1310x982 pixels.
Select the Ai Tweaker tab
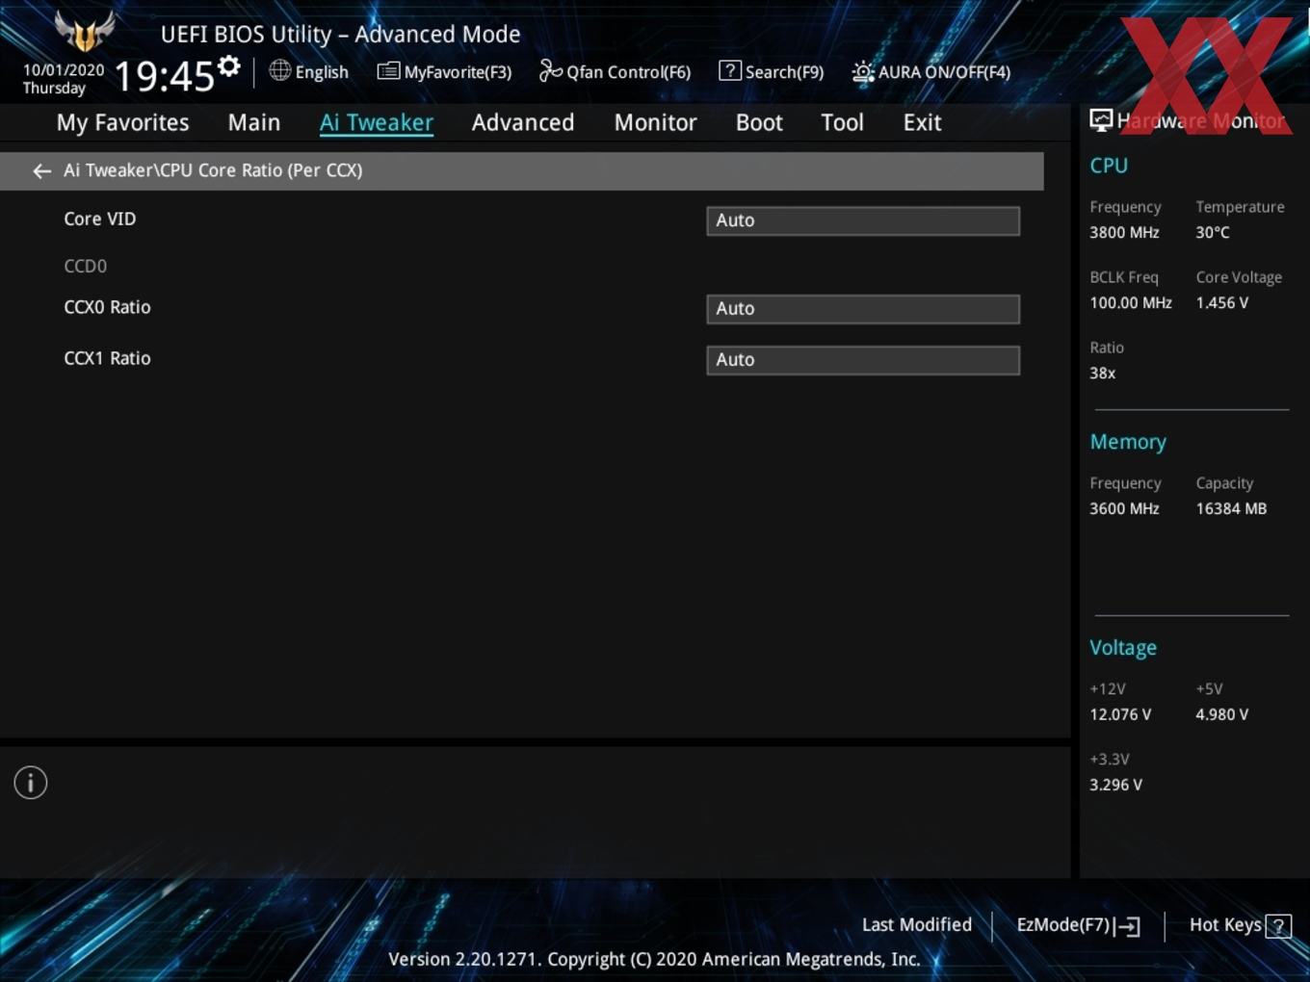pyautogui.click(x=377, y=122)
